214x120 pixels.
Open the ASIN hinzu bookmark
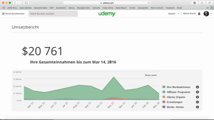[x=12, y=8]
